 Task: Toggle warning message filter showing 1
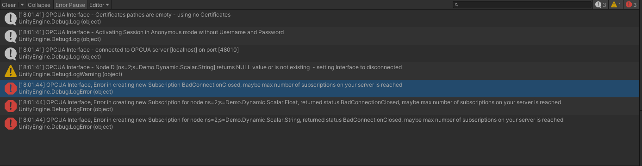pos(615,5)
